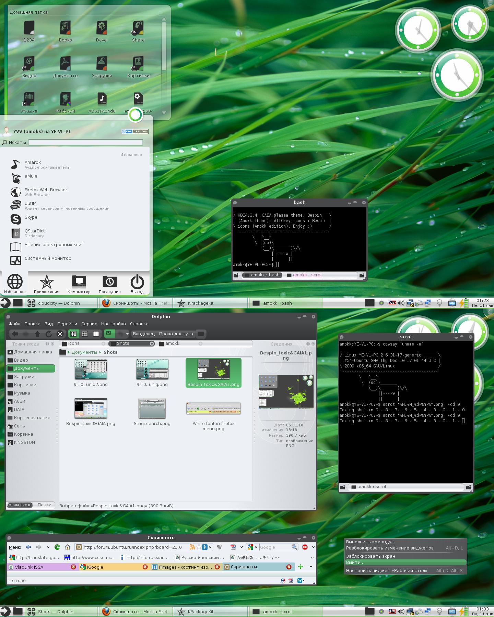Click the Stop button in Dolphin's toolbar
Viewport: 494px width, 617px height.
coord(60,334)
